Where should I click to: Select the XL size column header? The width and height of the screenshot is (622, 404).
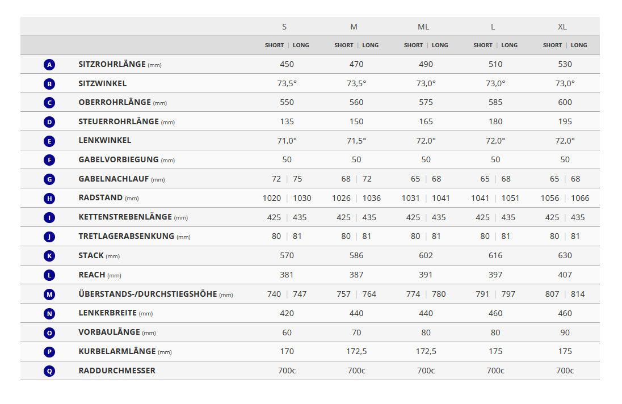tap(562, 27)
